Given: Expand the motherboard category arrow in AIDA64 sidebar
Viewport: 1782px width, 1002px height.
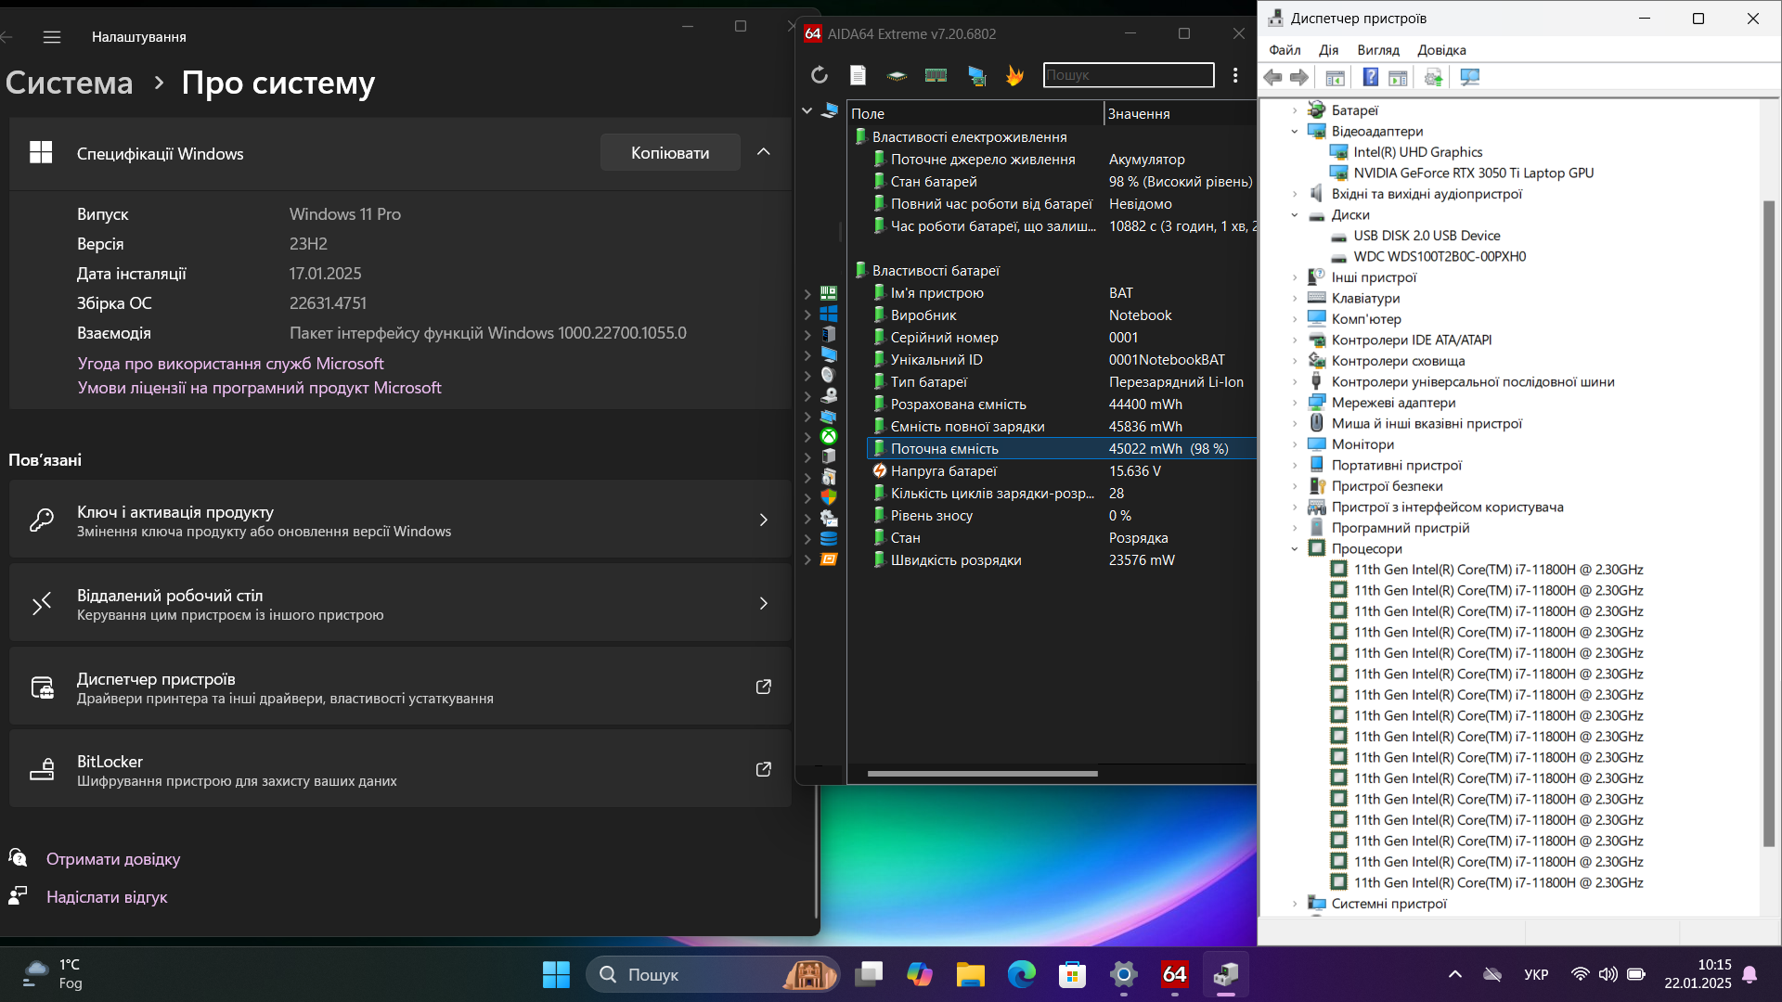Looking at the screenshot, I should coord(807,293).
